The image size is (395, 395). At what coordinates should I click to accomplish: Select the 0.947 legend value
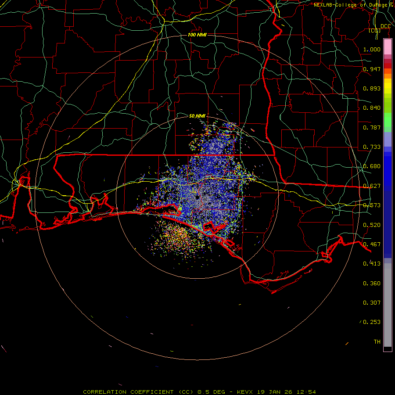tap(372, 69)
